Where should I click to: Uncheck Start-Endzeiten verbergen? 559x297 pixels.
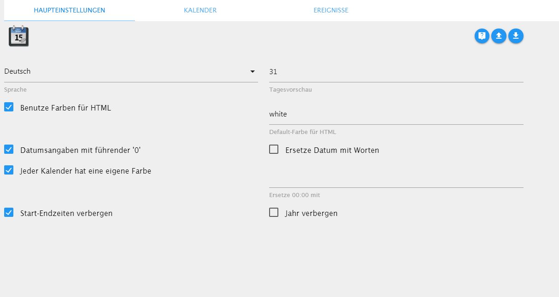click(x=9, y=213)
